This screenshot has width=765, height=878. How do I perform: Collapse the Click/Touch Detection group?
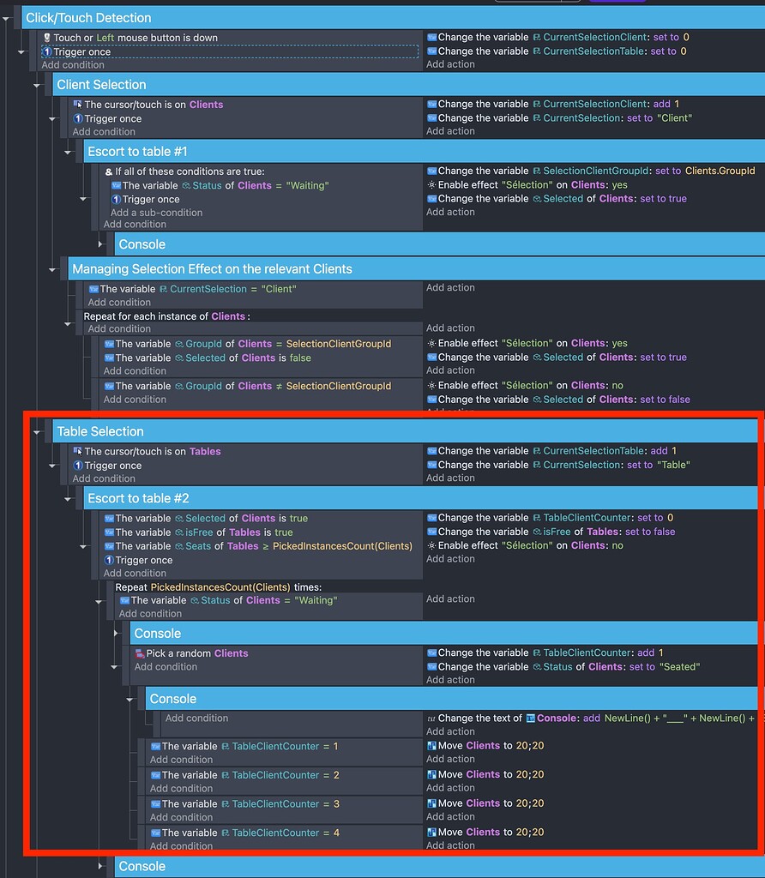7,17
